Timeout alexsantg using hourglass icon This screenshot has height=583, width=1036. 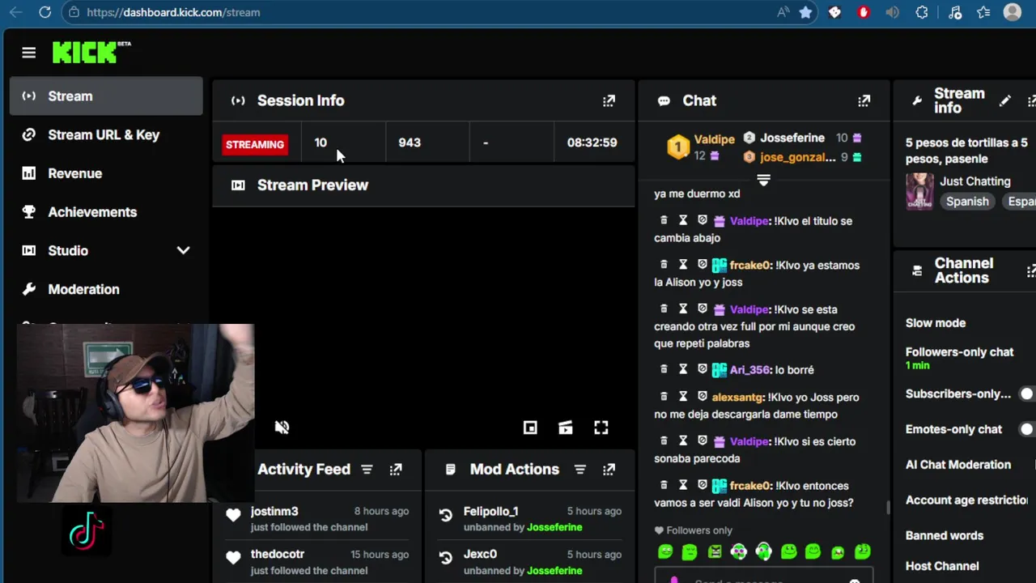coord(683,397)
